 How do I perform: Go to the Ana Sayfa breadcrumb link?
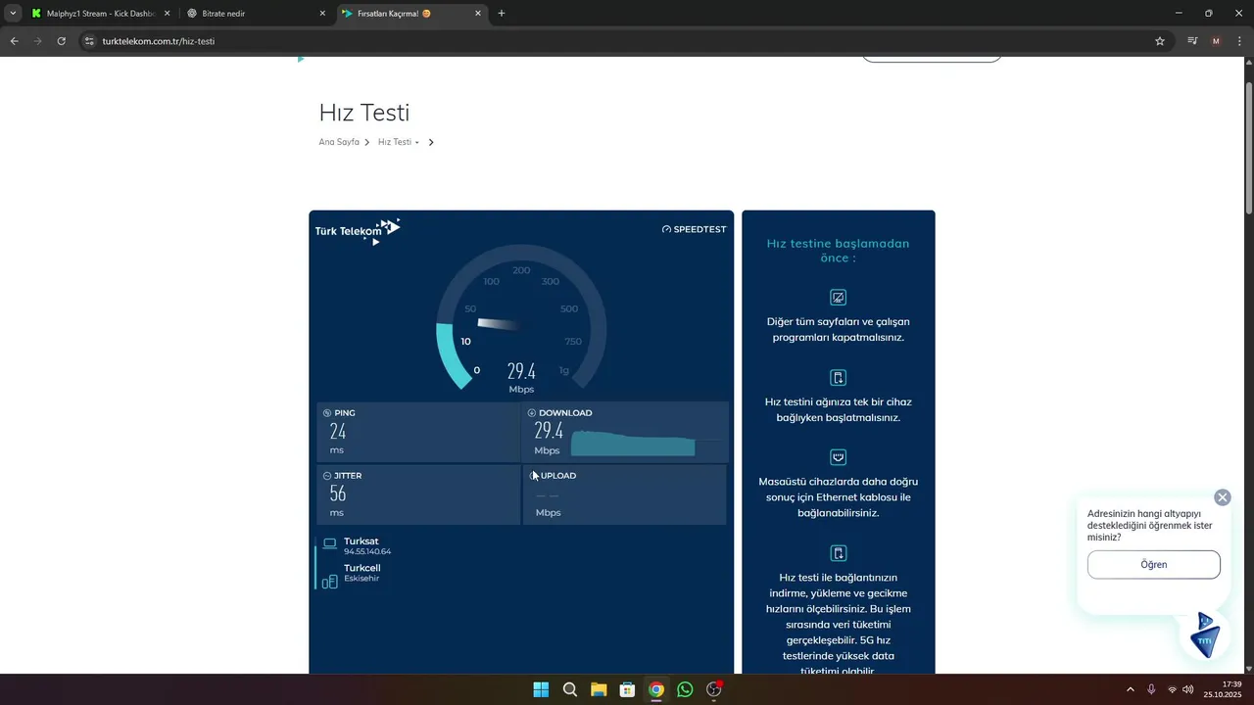(x=339, y=142)
